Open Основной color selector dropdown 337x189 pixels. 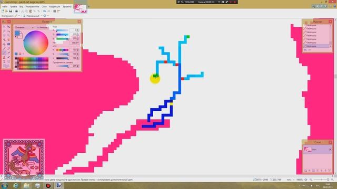(24, 27)
